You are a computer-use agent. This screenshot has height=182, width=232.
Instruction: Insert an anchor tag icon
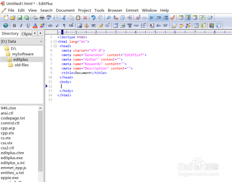click(x=86, y=26)
